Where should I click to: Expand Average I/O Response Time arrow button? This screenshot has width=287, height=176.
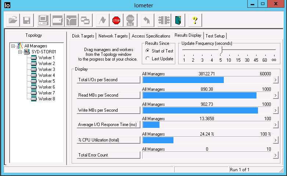coord(276,125)
